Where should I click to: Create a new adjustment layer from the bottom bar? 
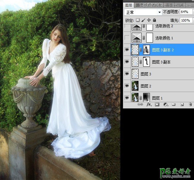(x=165, y=105)
